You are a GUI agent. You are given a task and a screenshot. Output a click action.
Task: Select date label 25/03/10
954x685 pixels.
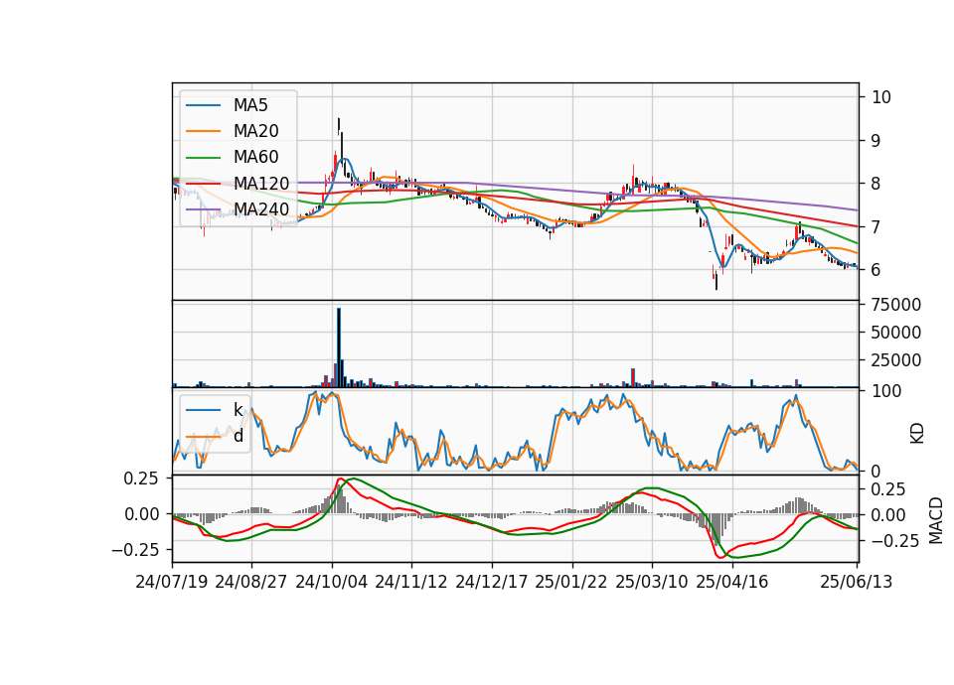point(652,582)
